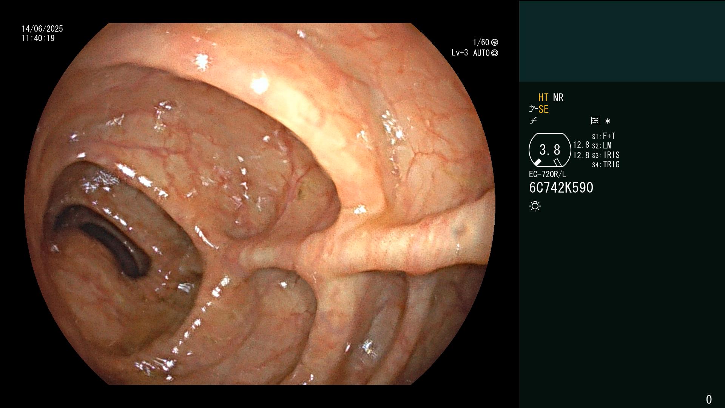Click the S1: F+T switch assignment
The width and height of the screenshot is (725, 408).
(604, 136)
